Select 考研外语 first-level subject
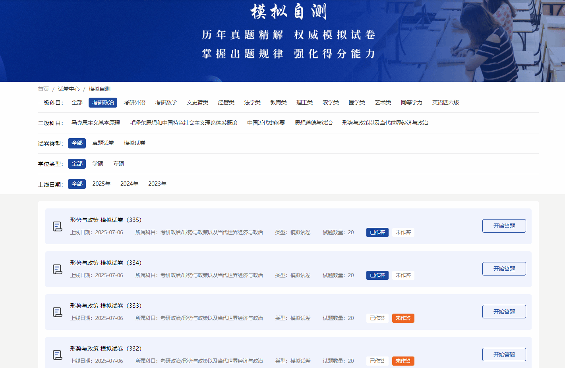Screen dimensions: 565x368 (134, 102)
